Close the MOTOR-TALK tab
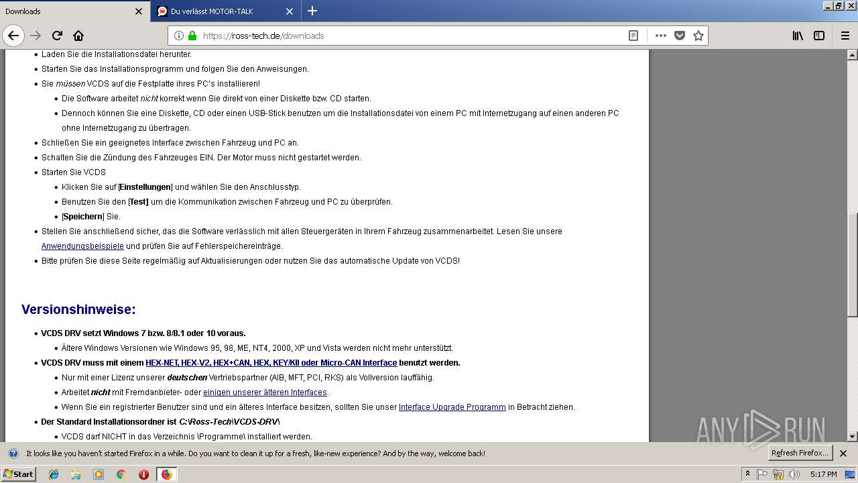The height and width of the screenshot is (483, 858). pos(290,11)
